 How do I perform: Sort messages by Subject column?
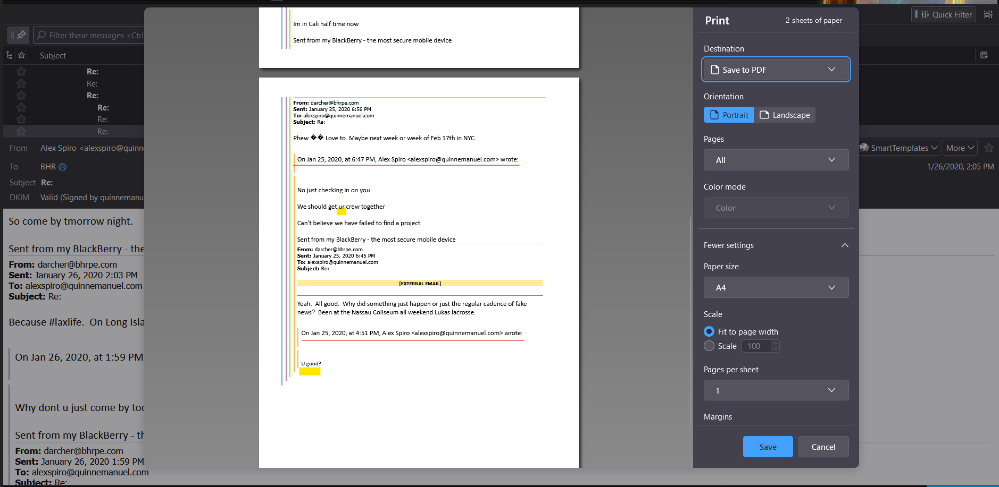53,55
